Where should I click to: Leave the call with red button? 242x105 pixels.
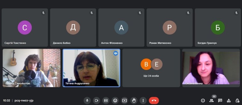pyautogui.click(x=154, y=100)
